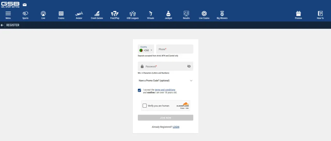Open Promos gift box icon
331x141 pixels.
(x=298, y=13)
